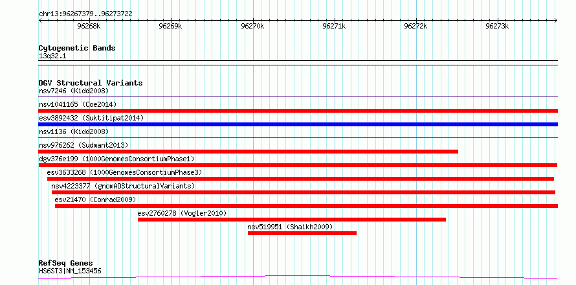Open esv3892432 (Suktitipat2014) label
Image resolution: width=576 pixels, height=285 pixels.
(91, 118)
